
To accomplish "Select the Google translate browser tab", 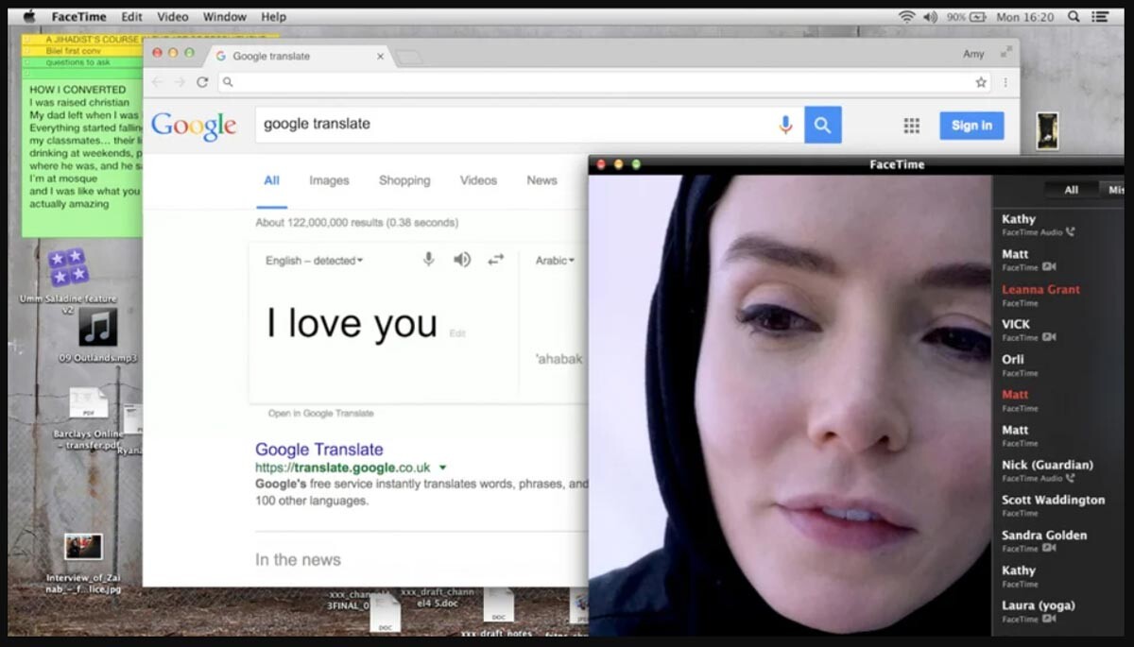I will coord(298,56).
